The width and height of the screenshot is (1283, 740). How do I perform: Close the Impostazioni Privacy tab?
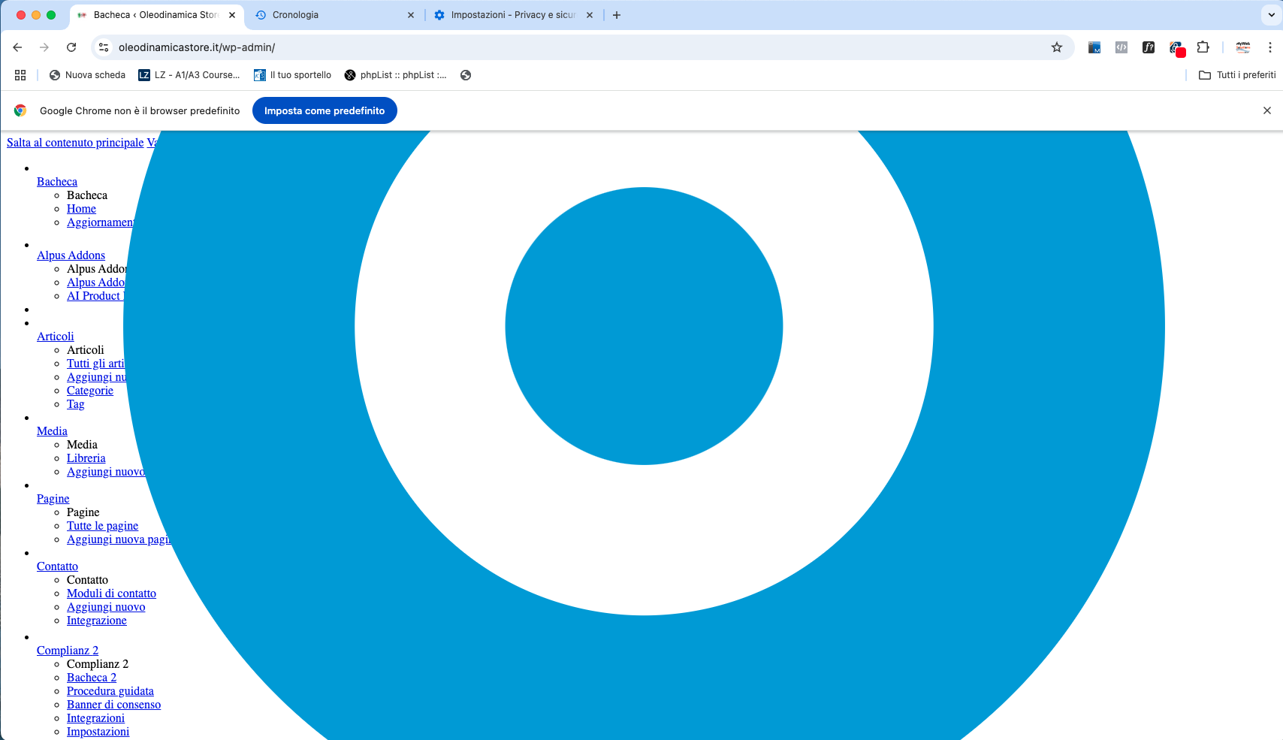pos(590,15)
